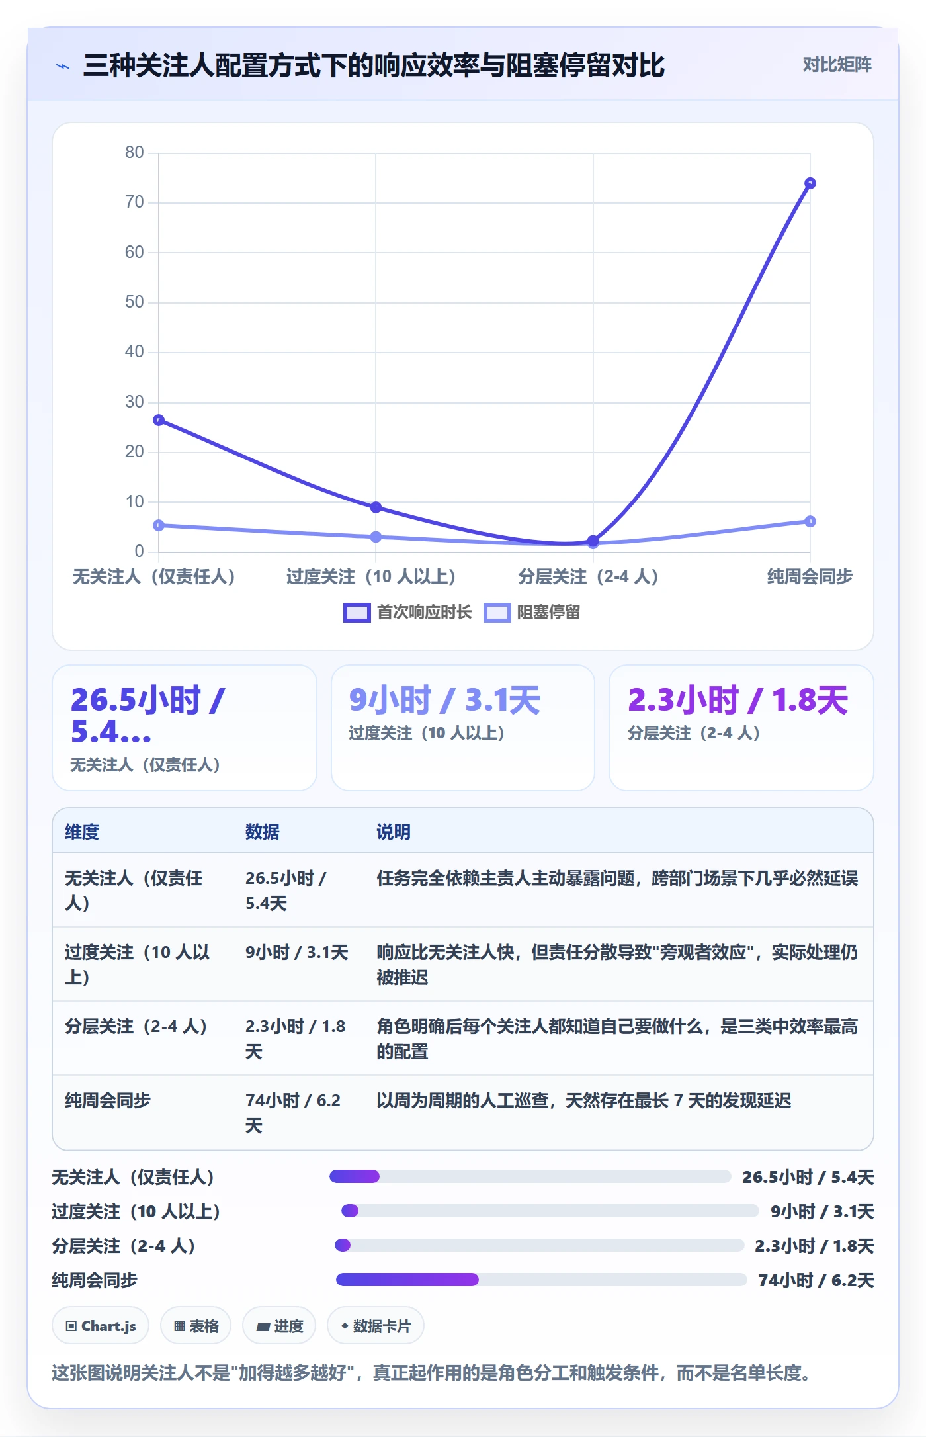Click the 2.3小时 / 1.8天 table cell
Viewport: 926px width, 1437px height.
click(x=296, y=1039)
